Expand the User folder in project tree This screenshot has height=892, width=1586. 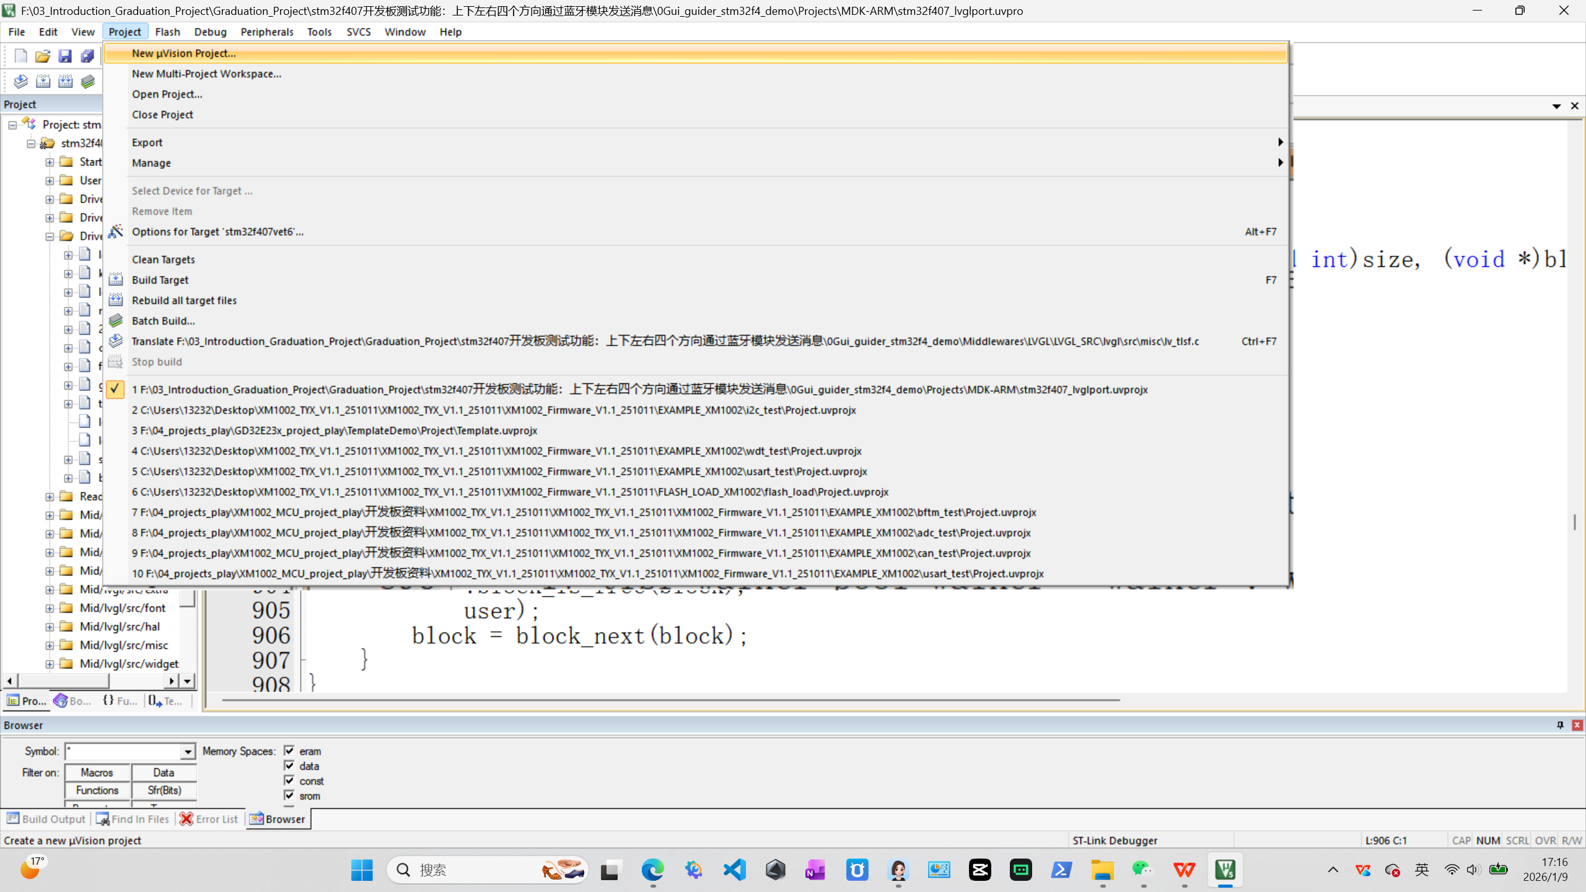coord(50,180)
